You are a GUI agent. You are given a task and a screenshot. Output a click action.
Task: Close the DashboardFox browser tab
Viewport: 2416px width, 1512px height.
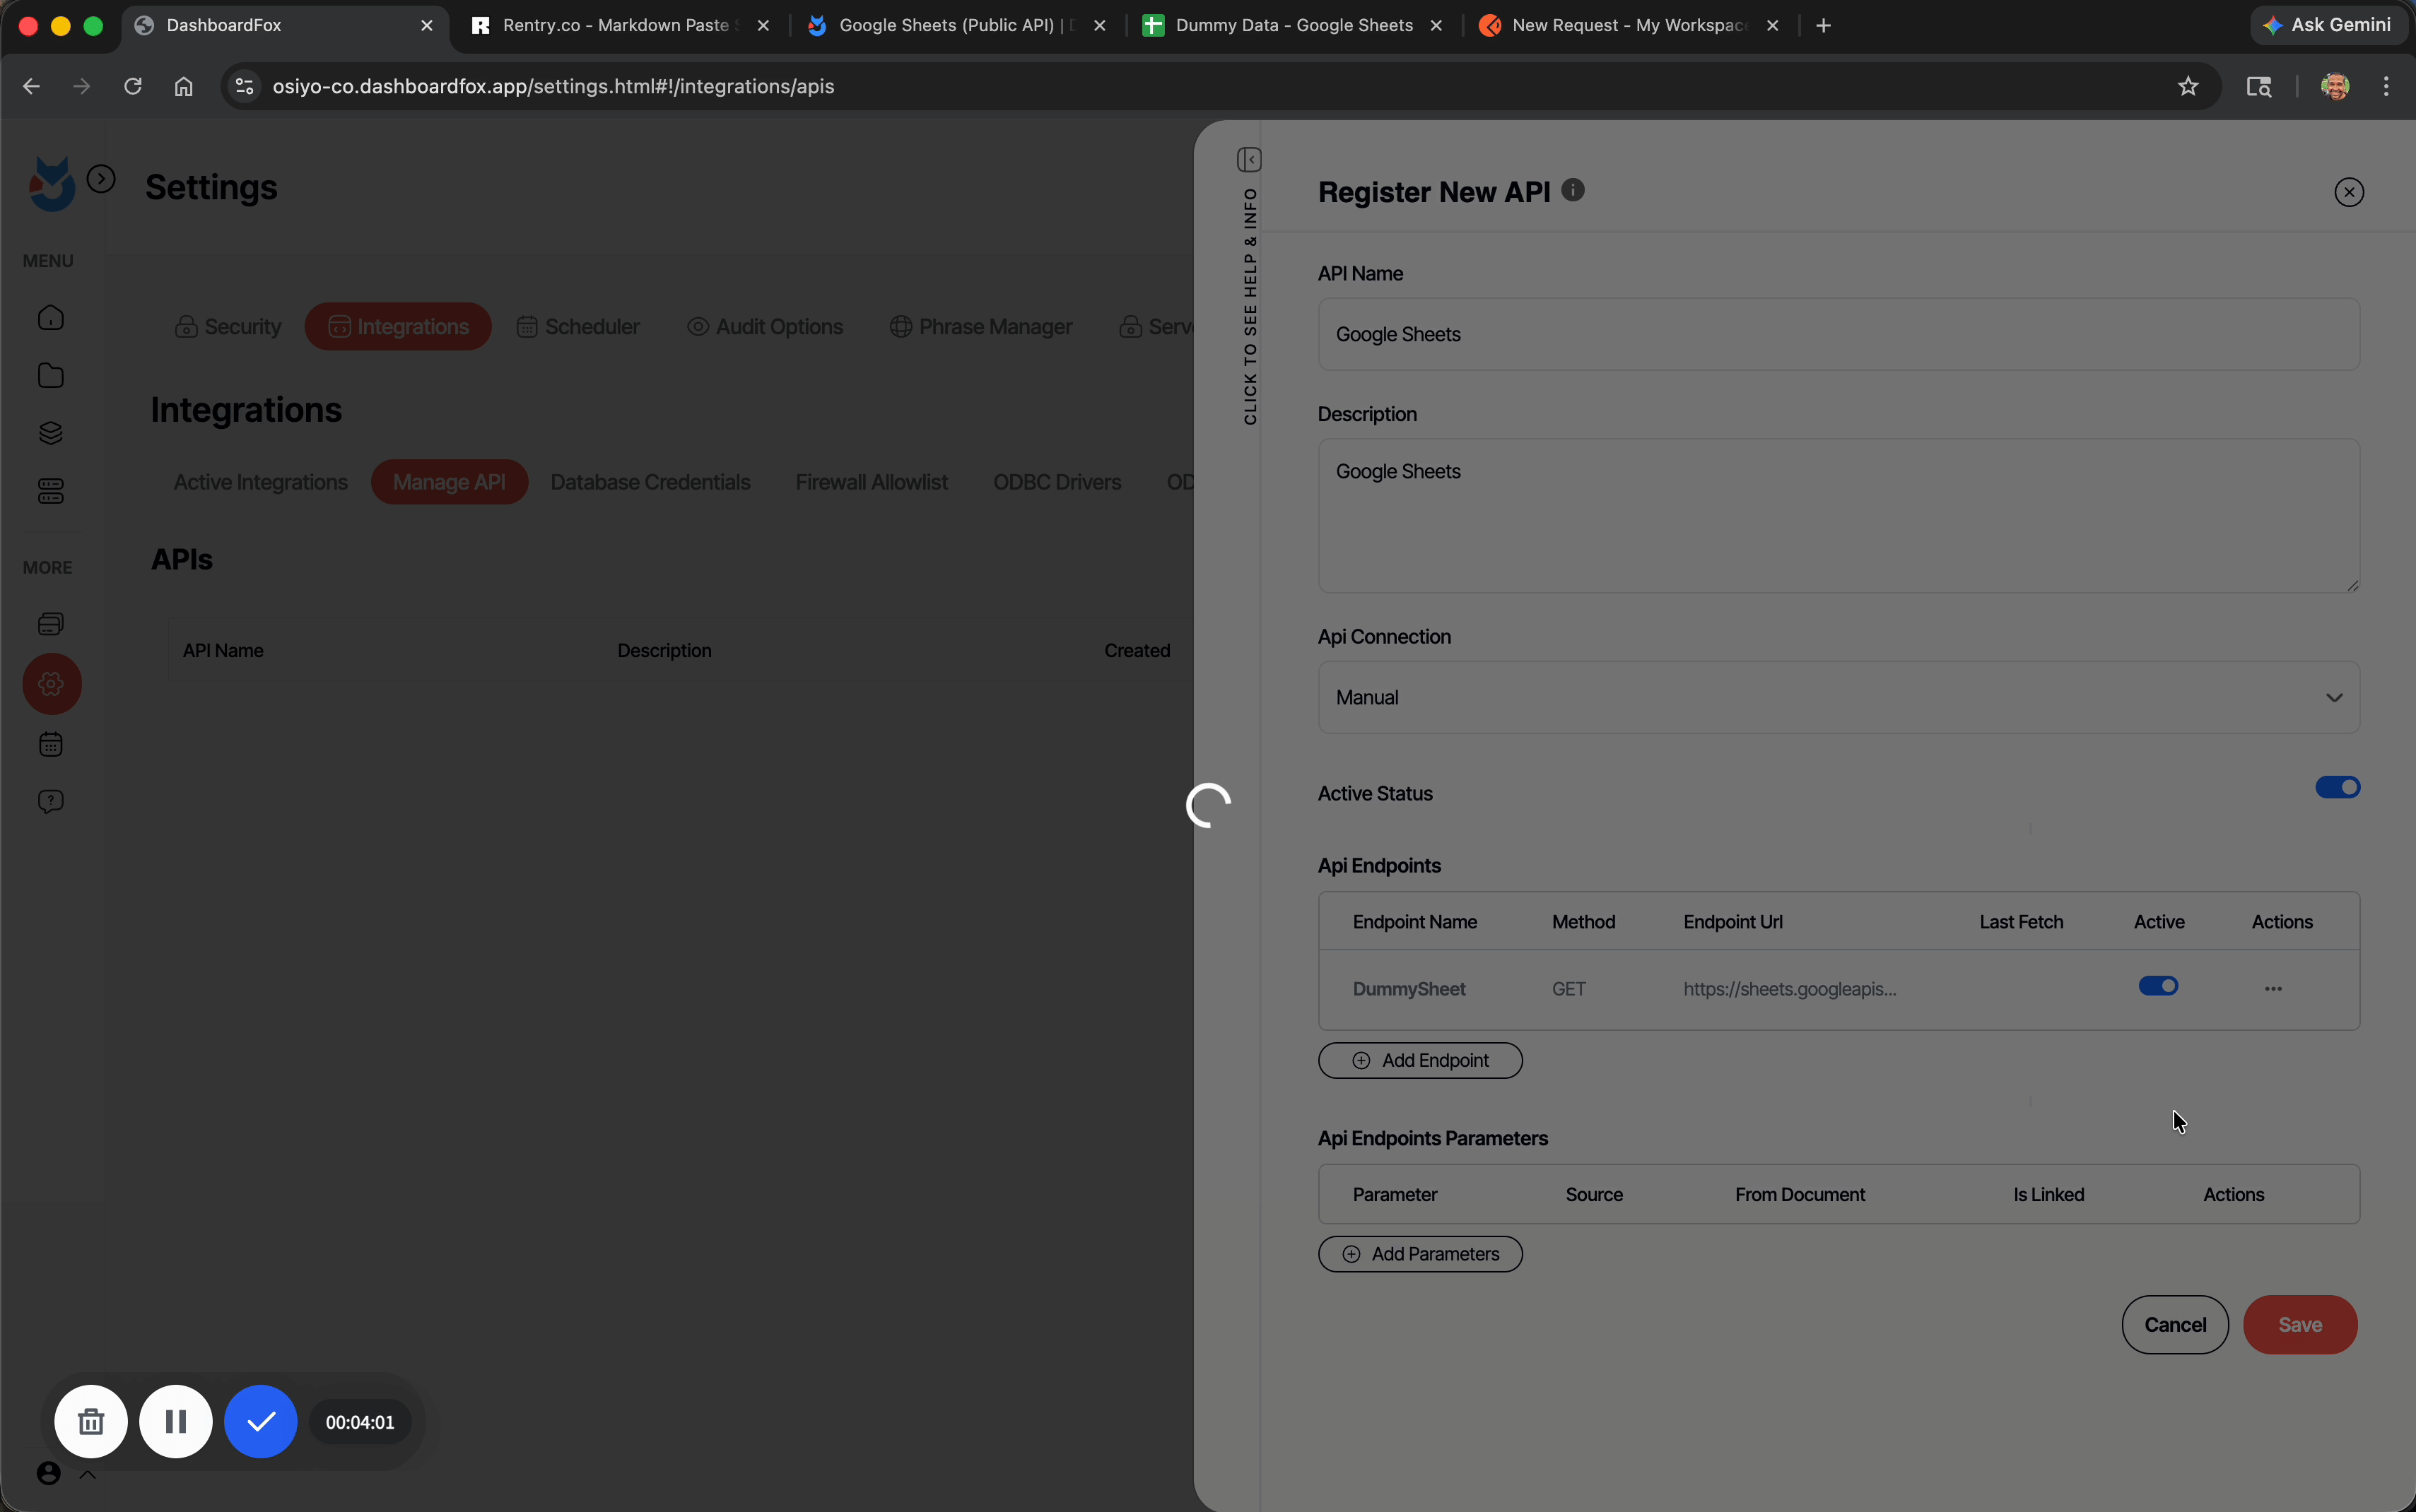pos(427,26)
